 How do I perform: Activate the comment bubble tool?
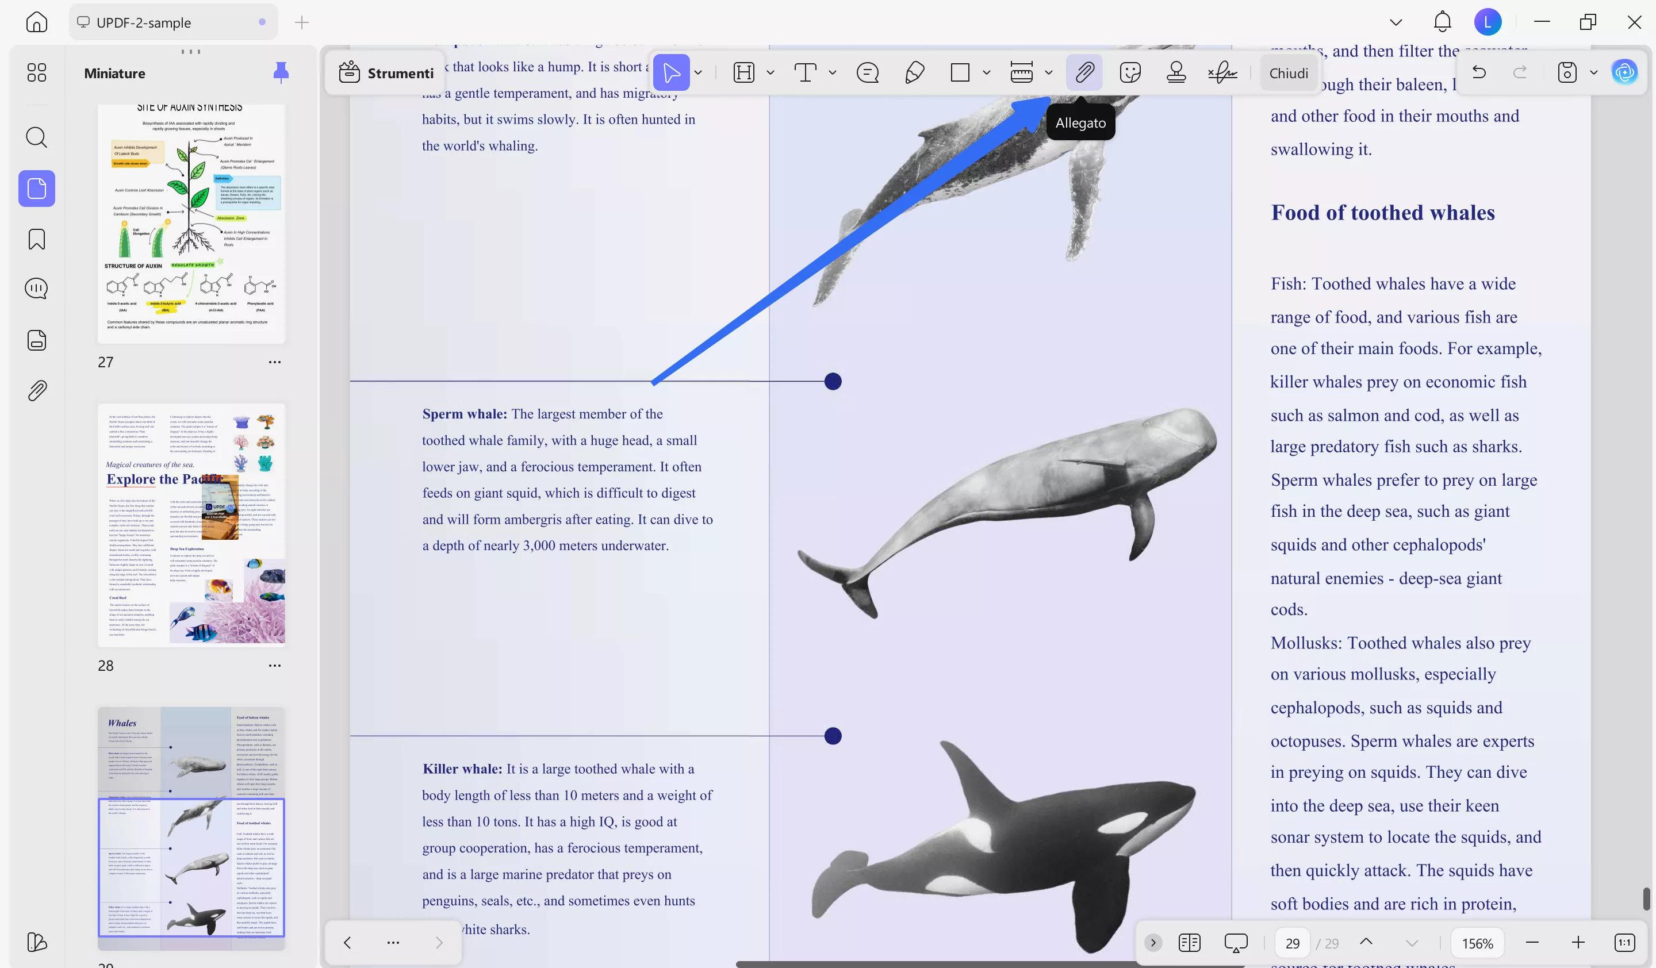(x=868, y=72)
